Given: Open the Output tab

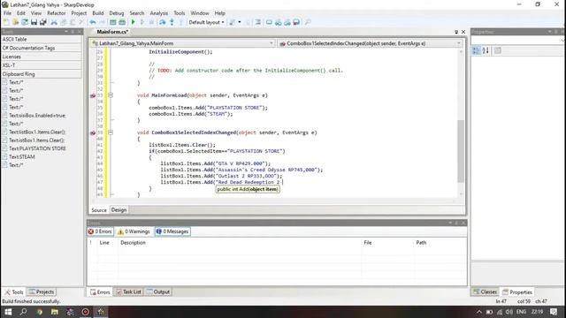Looking at the screenshot, I should 158,291.
